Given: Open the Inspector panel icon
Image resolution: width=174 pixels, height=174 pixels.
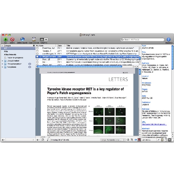Looking at the screenshot, I should point(168,40).
